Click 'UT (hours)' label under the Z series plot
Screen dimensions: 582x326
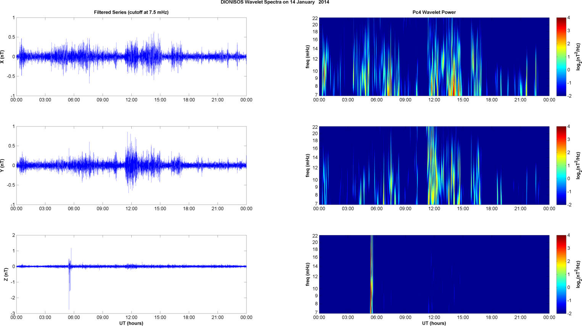point(131,323)
